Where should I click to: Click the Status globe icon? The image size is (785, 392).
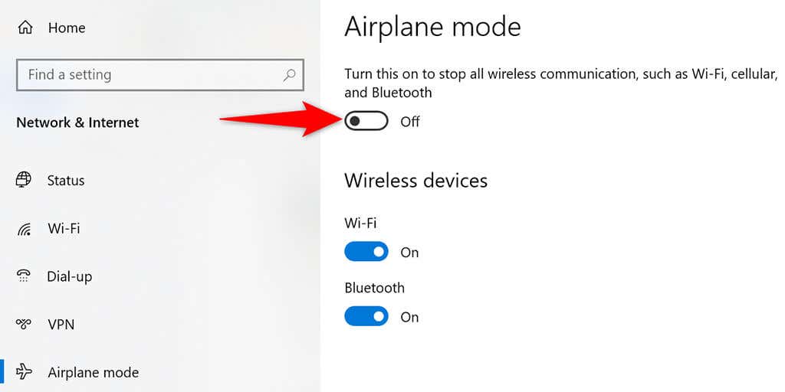pyautogui.click(x=24, y=180)
